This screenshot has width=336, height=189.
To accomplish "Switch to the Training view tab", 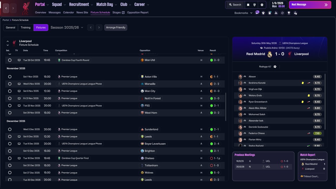I will tap(26, 28).
